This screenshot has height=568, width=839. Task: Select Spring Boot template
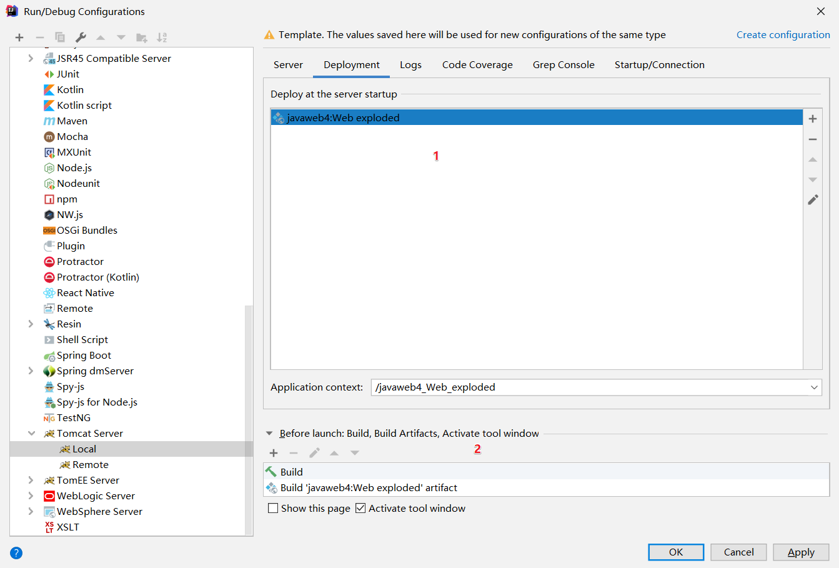84,355
